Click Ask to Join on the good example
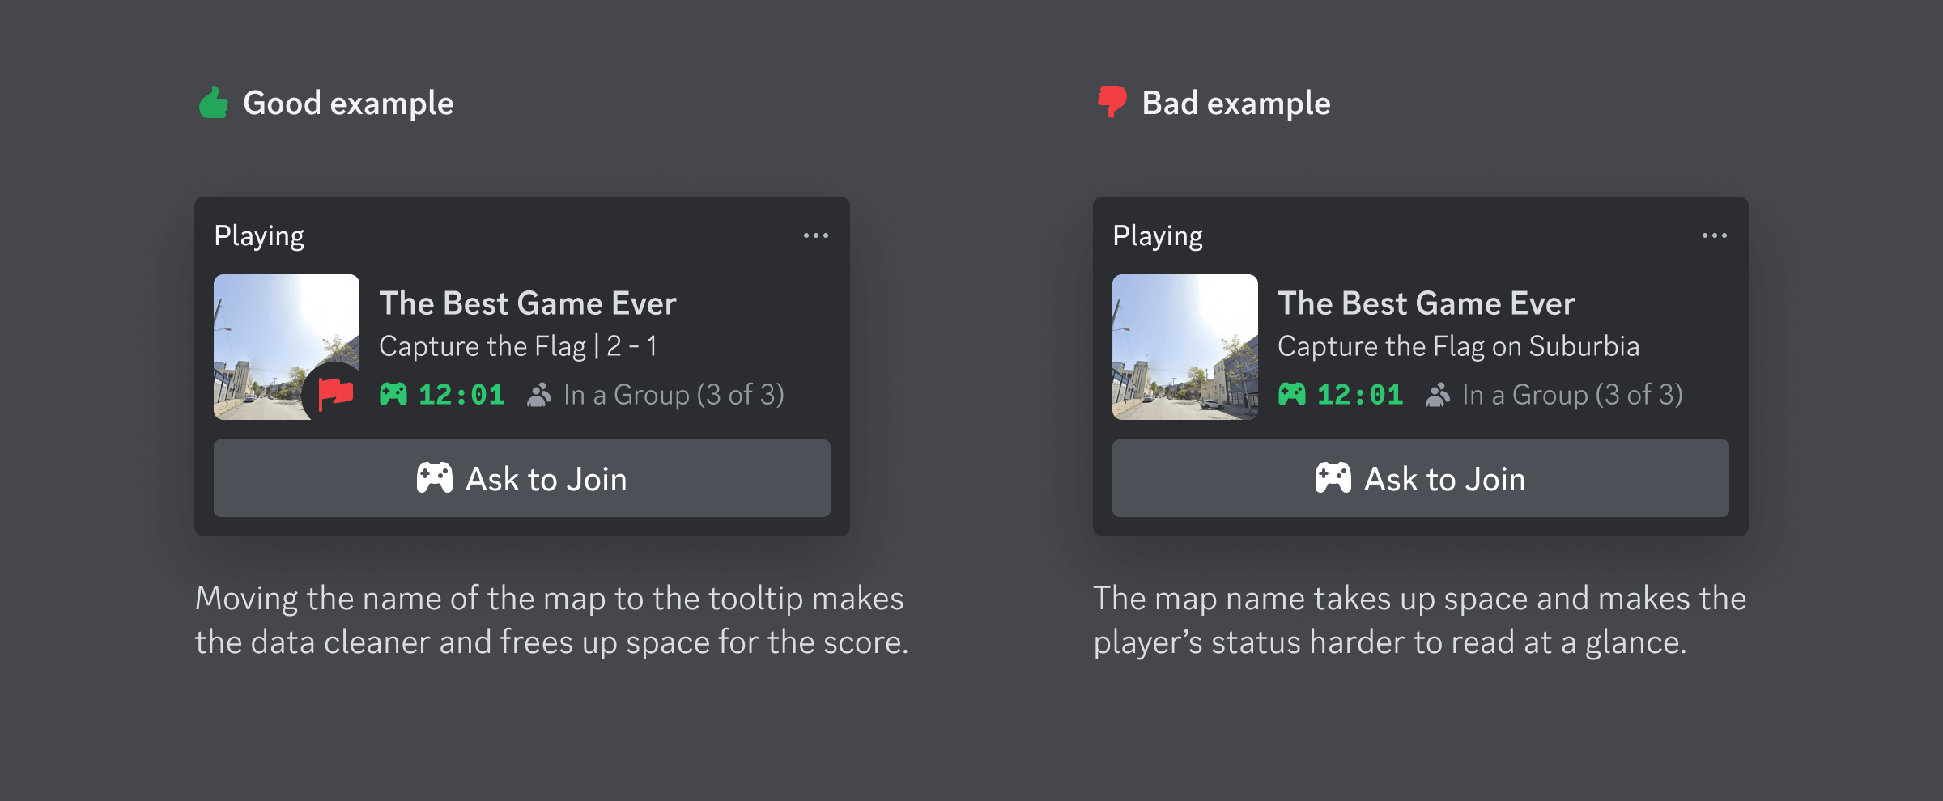The width and height of the screenshot is (1943, 801). [x=520, y=478]
